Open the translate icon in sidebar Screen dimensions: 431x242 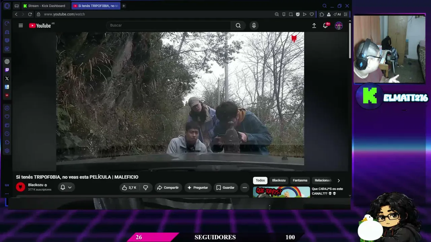pyautogui.click(x=7, y=87)
